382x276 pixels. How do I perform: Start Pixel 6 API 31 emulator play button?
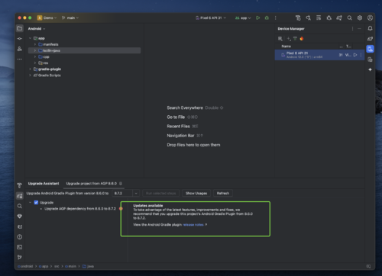pyautogui.click(x=355, y=55)
